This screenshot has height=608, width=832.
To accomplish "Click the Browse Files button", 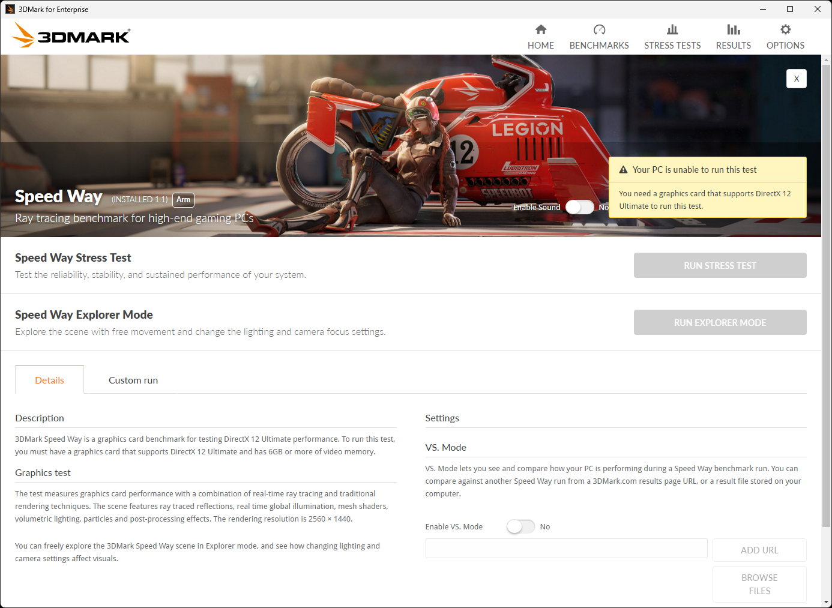I will coord(759,584).
